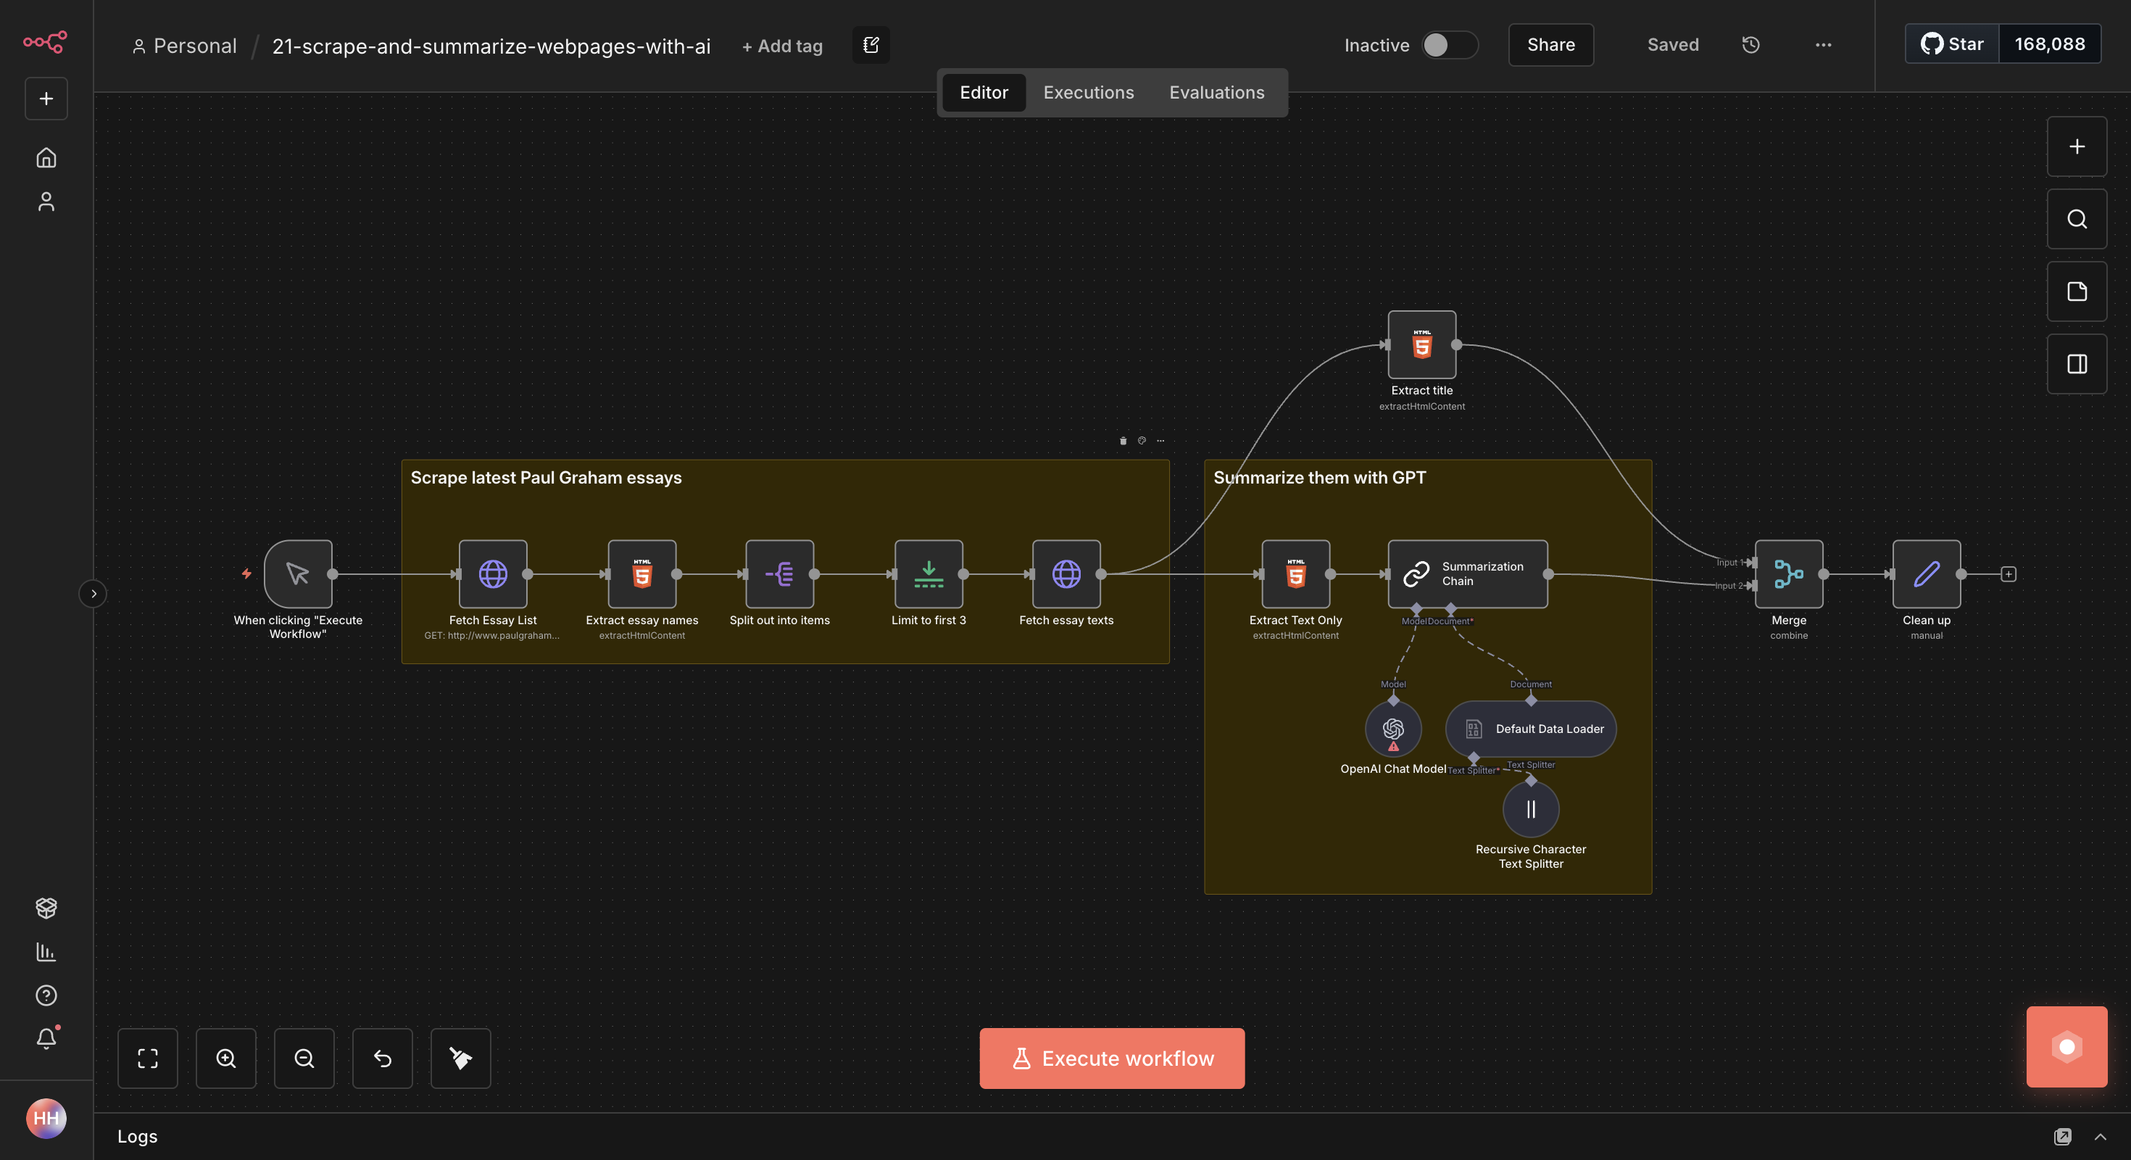Open the search nodes magnifier icon

point(2077,218)
